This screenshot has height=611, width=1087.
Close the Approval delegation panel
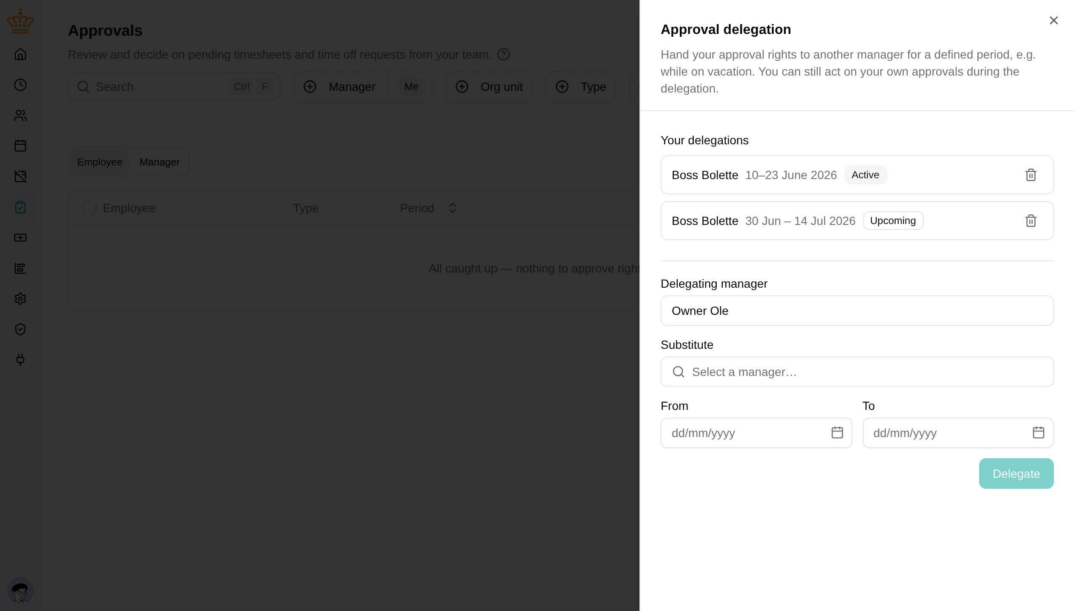point(1054,20)
